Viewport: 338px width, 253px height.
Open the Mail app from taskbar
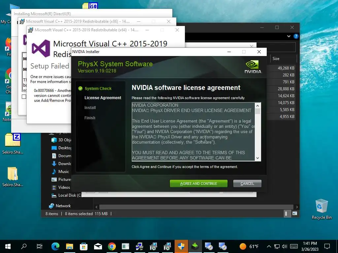[98, 246]
